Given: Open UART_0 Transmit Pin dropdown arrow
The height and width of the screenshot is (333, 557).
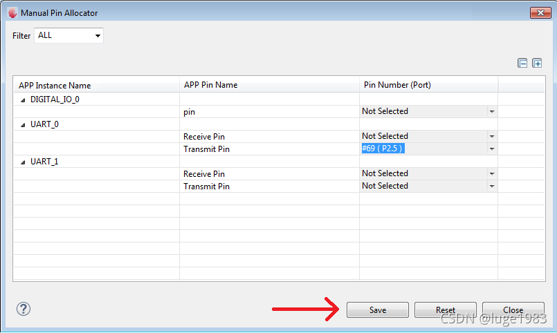Looking at the screenshot, I should click(x=492, y=149).
